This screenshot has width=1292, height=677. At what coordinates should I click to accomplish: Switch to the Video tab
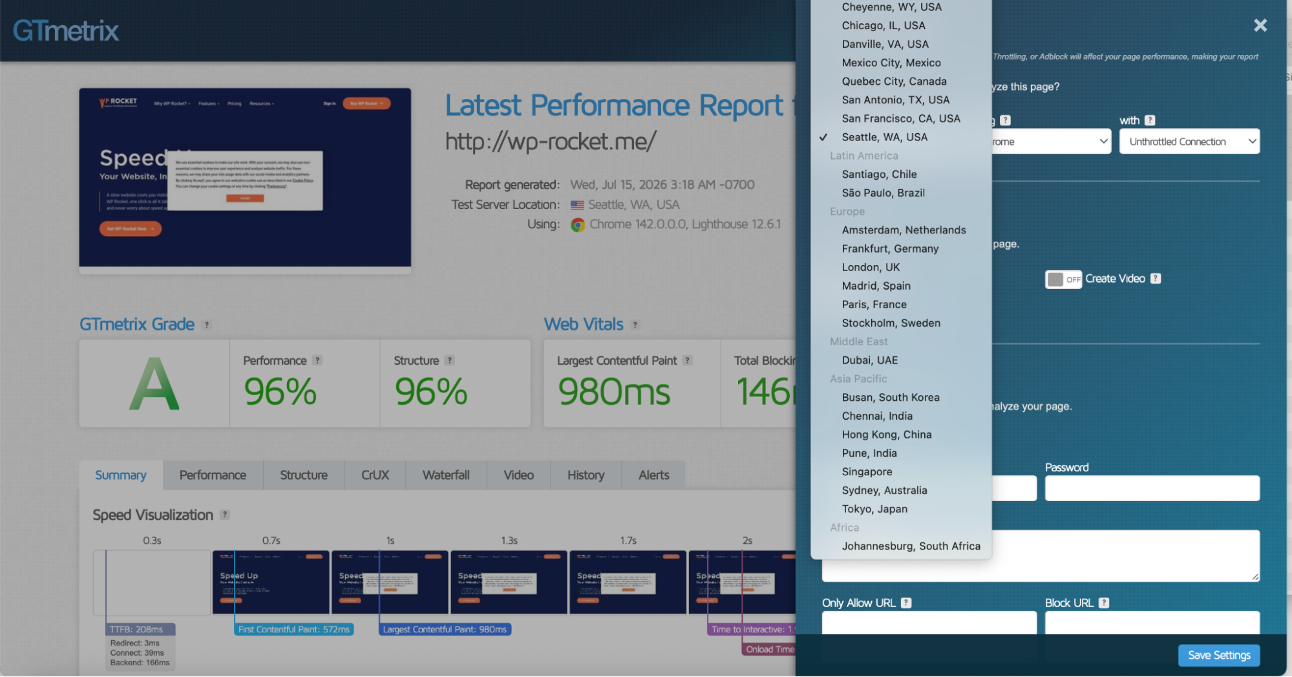coord(518,475)
